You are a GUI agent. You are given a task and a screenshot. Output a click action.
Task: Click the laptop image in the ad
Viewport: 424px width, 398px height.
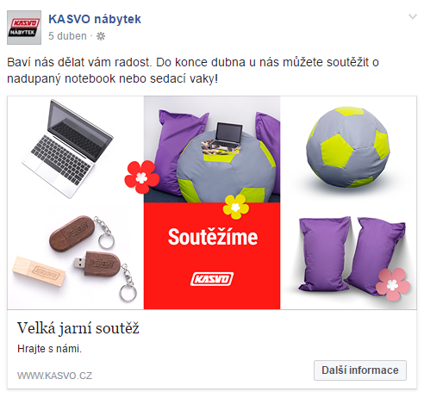coord(67,148)
